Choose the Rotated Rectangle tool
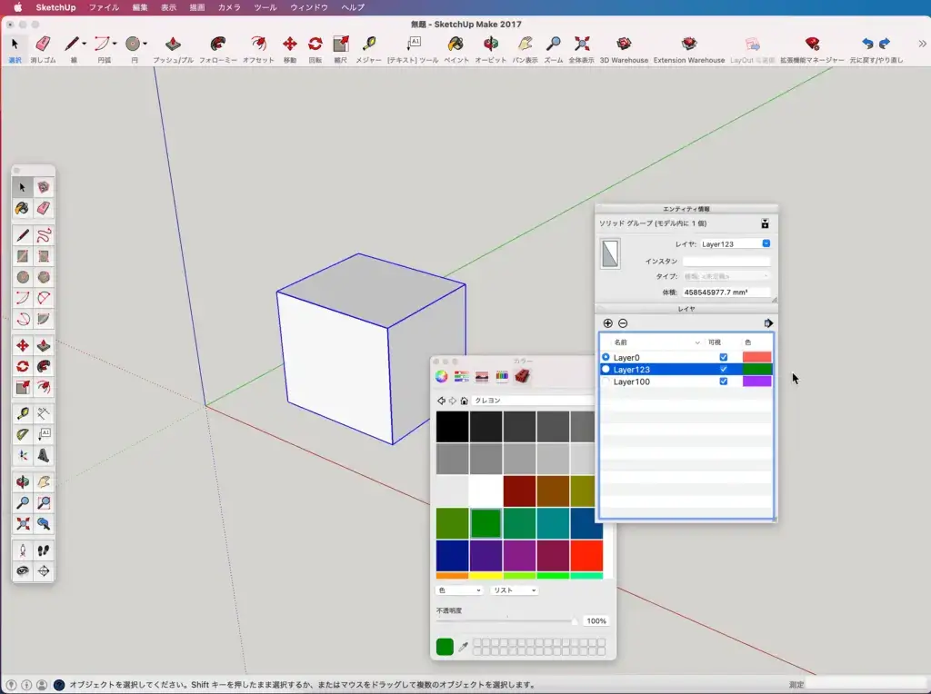 (x=44, y=256)
